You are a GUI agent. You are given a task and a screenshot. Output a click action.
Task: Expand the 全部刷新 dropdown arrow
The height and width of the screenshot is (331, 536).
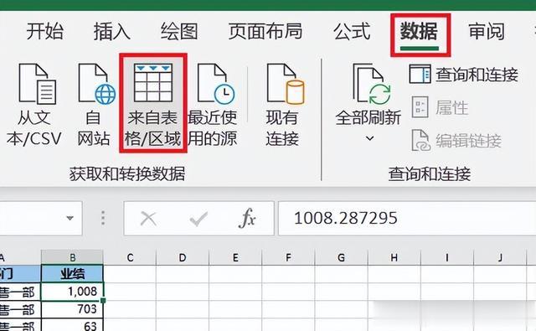(x=369, y=138)
